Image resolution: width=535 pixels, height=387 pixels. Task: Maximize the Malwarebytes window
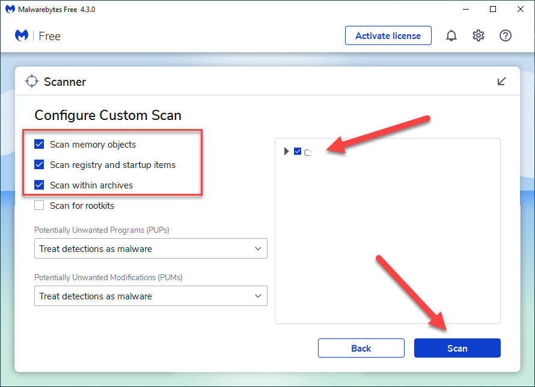click(493, 10)
